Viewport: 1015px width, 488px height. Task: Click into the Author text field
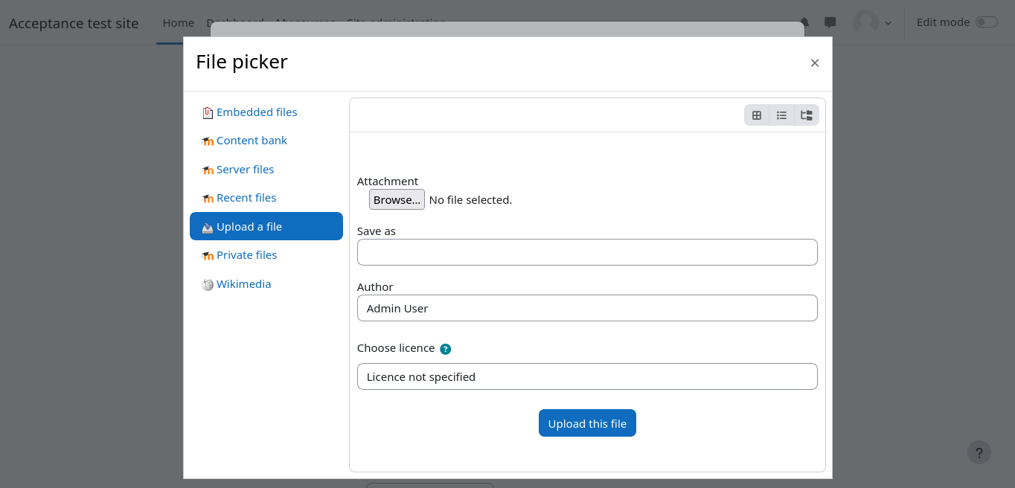(x=587, y=308)
